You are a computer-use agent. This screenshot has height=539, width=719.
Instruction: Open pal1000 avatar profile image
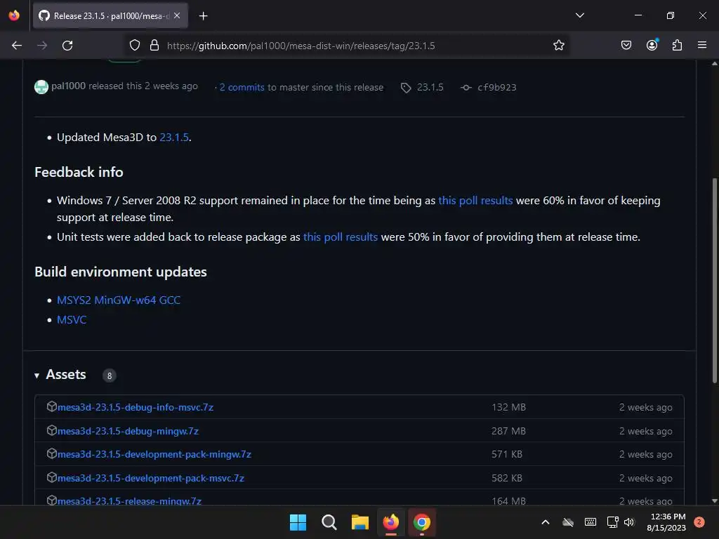point(41,86)
